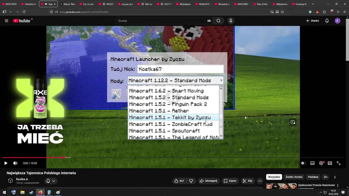Screen dimensions: 349x196
Task: Switch to Fundacja tab
Action: click(x=299, y=4)
